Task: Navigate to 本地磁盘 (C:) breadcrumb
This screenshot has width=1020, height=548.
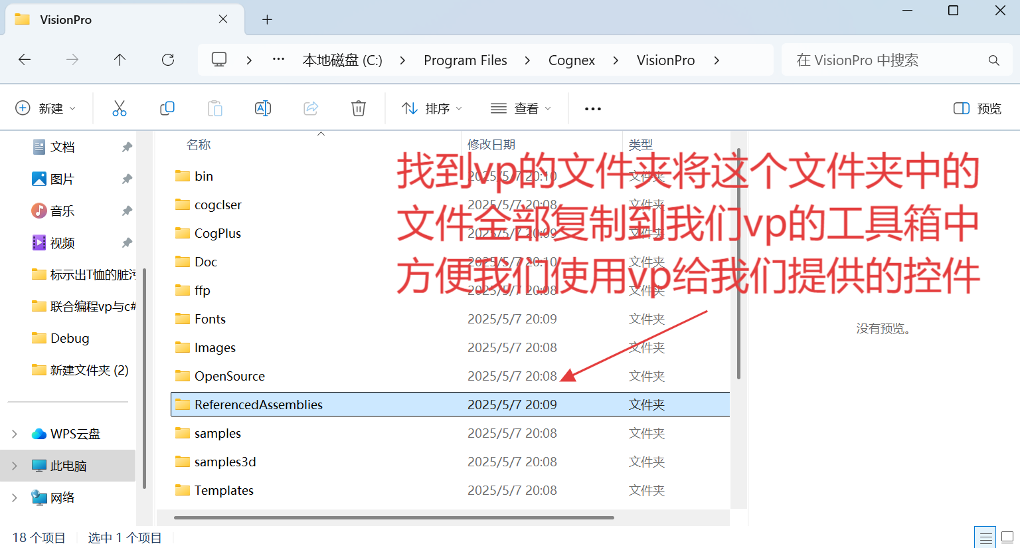Action: point(343,60)
